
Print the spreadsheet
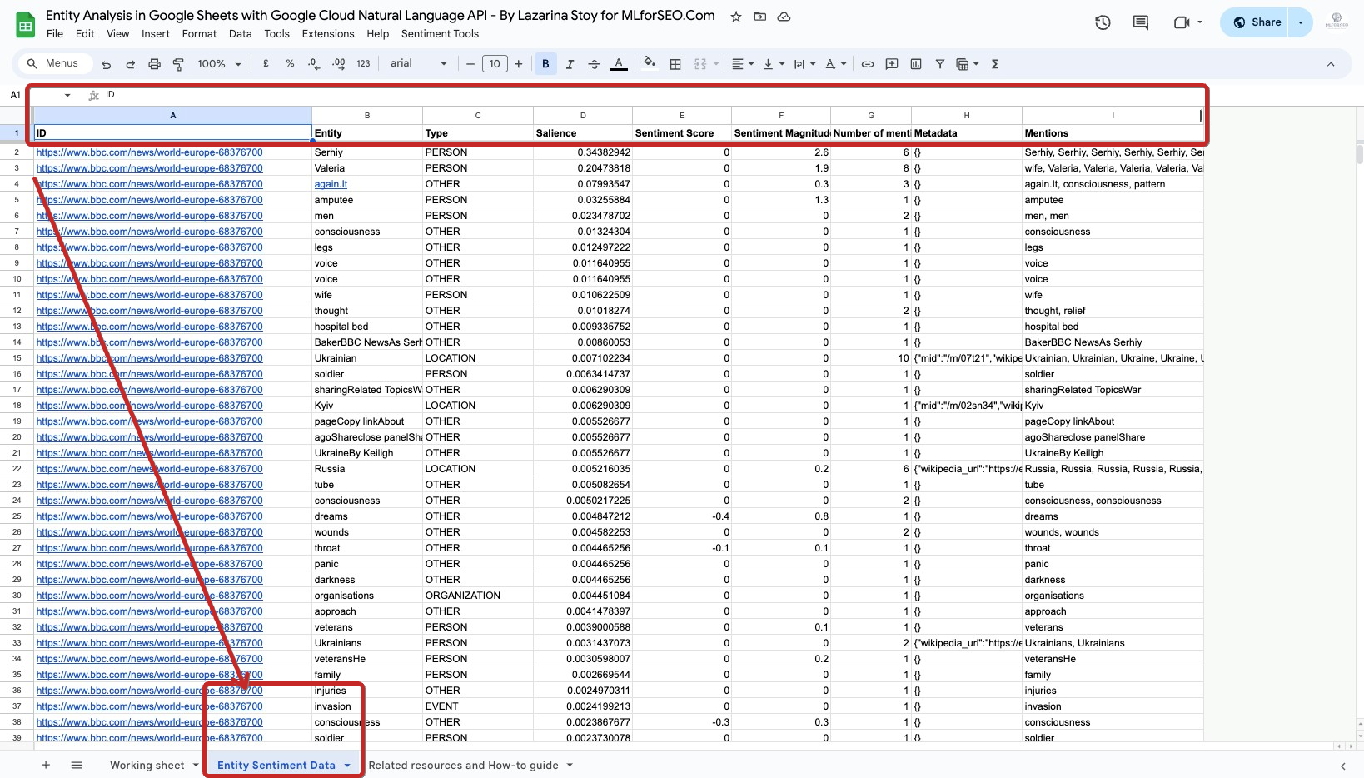click(154, 64)
